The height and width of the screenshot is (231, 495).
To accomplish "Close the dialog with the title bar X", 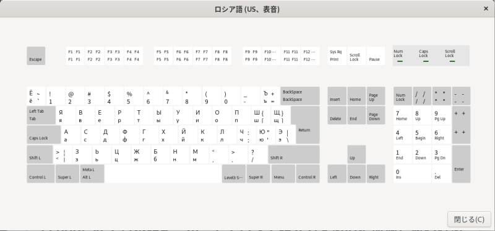I will click(x=486, y=9).
